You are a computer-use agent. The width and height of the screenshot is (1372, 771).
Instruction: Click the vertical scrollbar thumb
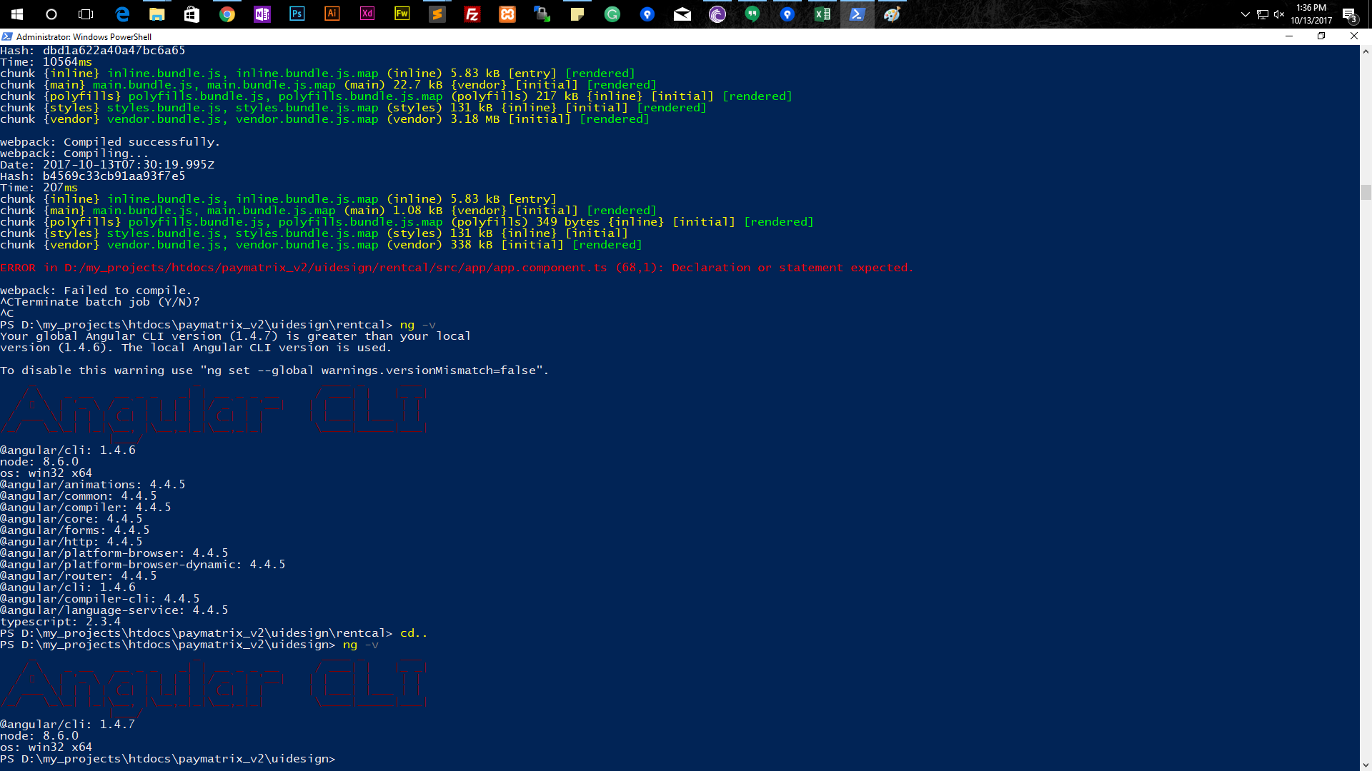point(1366,192)
